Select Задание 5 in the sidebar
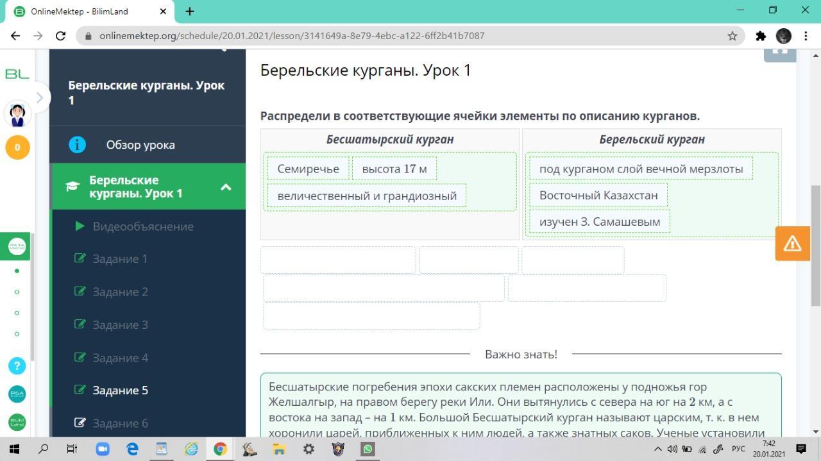Viewport: 821px width, 461px height. click(120, 390)
